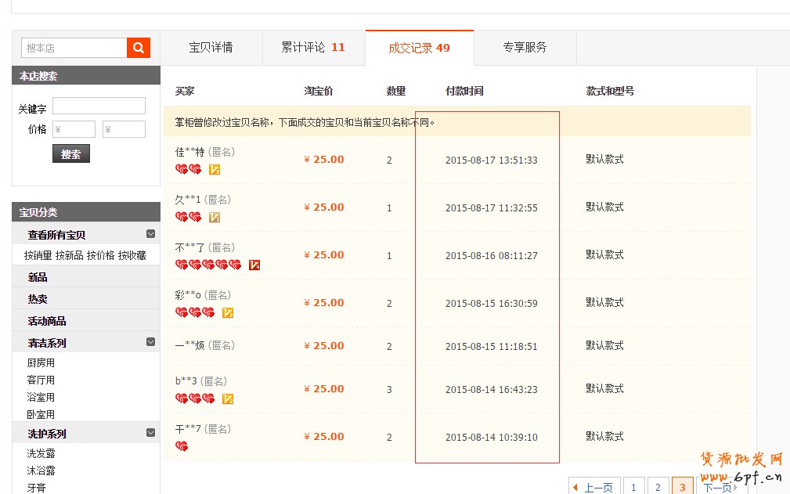Go to previous page via 上一页

point(594,488)
